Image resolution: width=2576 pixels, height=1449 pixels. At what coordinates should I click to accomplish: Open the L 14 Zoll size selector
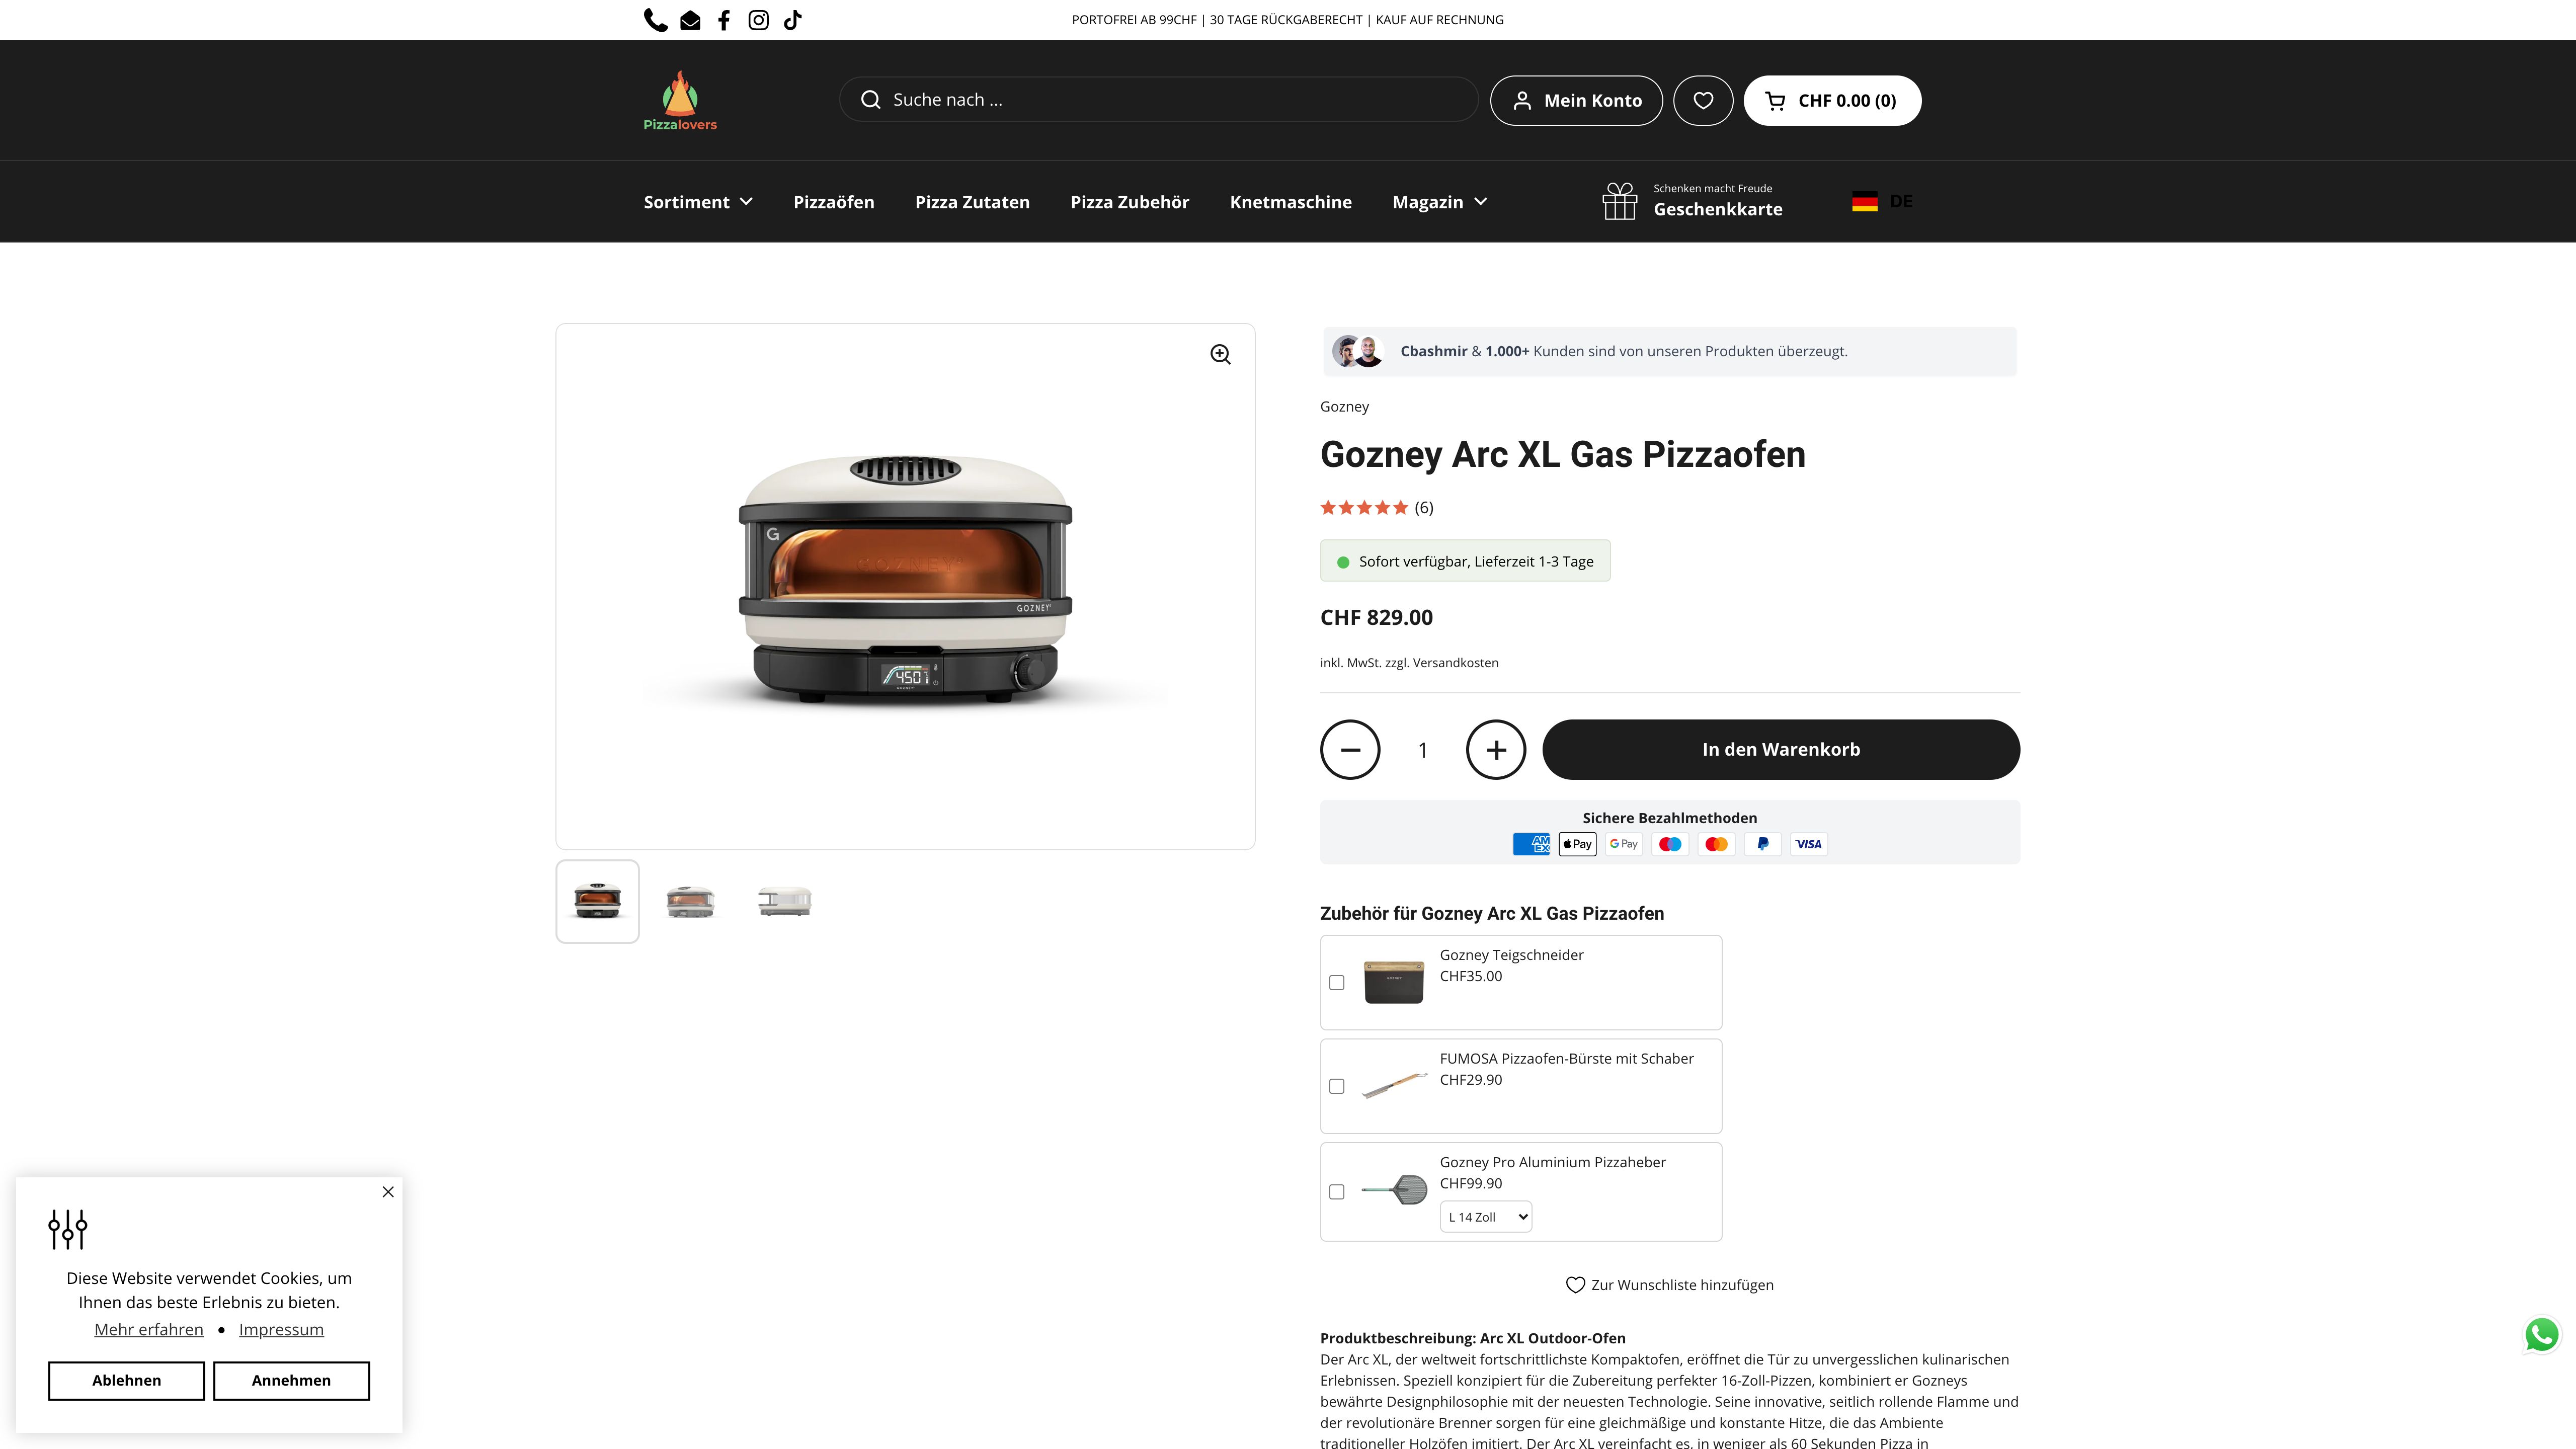pyautogui.click(x=1485, y=1216)
